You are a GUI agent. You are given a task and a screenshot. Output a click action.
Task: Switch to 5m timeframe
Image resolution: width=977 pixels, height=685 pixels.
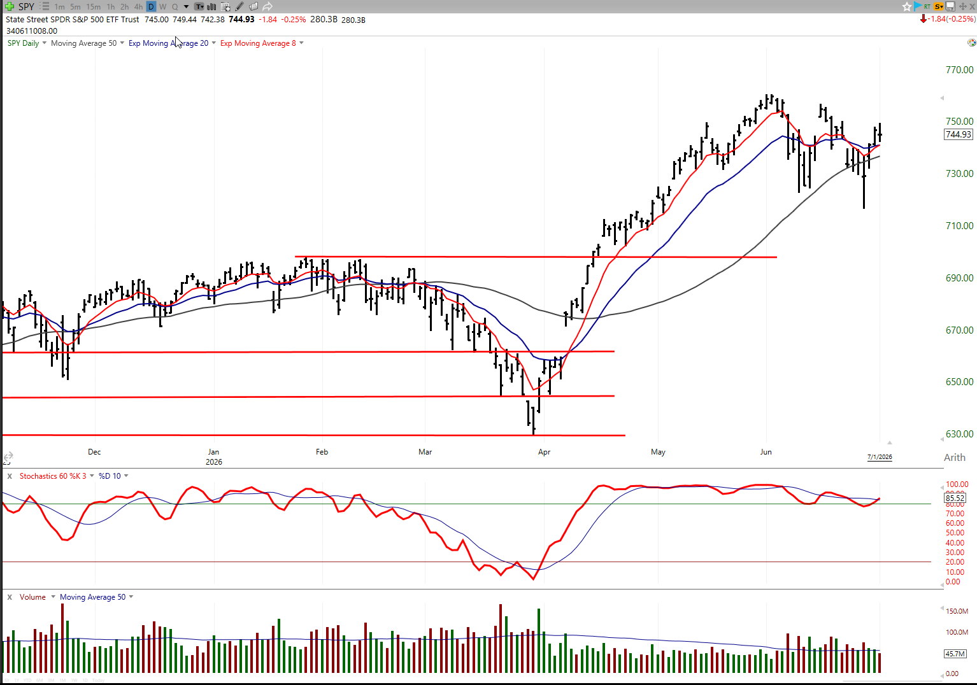click(x=75, y=6)
